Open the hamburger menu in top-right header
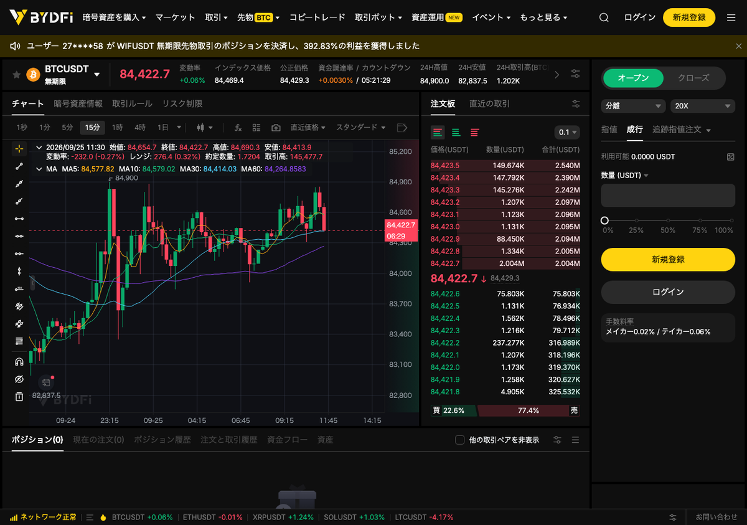Viewport: 747px width, 525px height. 731,17
